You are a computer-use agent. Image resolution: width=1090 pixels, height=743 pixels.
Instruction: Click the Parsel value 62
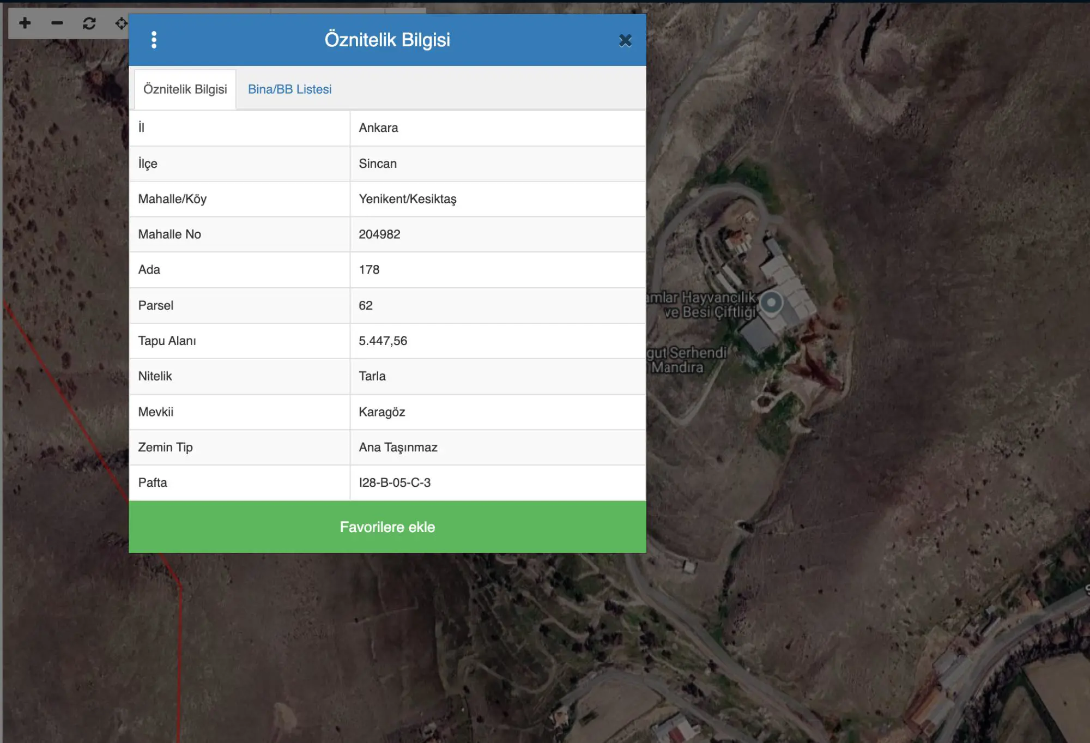pyautogui.click(x=366, y=305)
